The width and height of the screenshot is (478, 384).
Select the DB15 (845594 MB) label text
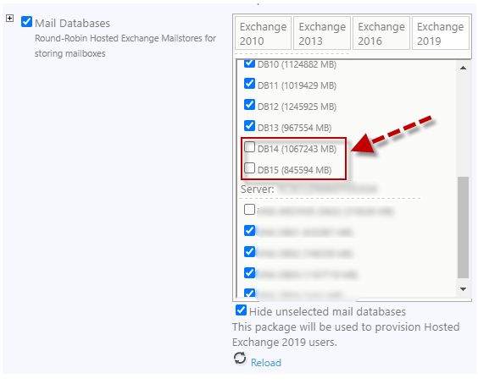coord(294,170)
